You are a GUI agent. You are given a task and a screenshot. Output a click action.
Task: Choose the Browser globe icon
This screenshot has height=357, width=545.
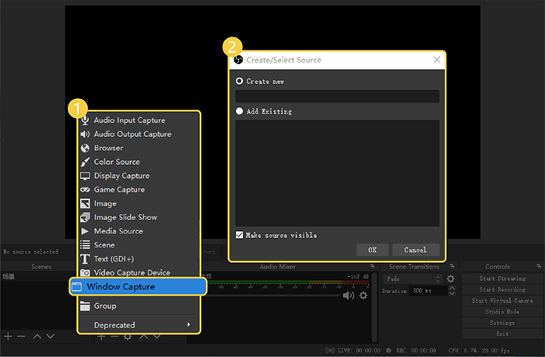(x=86, y=148)
